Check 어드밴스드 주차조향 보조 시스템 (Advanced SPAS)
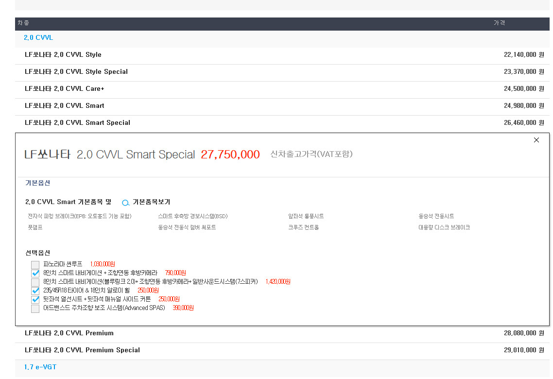553x379 pixels. (x=35, y=309)
